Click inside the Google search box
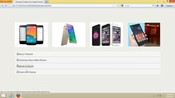175x98 pixels. pos(138,5)
